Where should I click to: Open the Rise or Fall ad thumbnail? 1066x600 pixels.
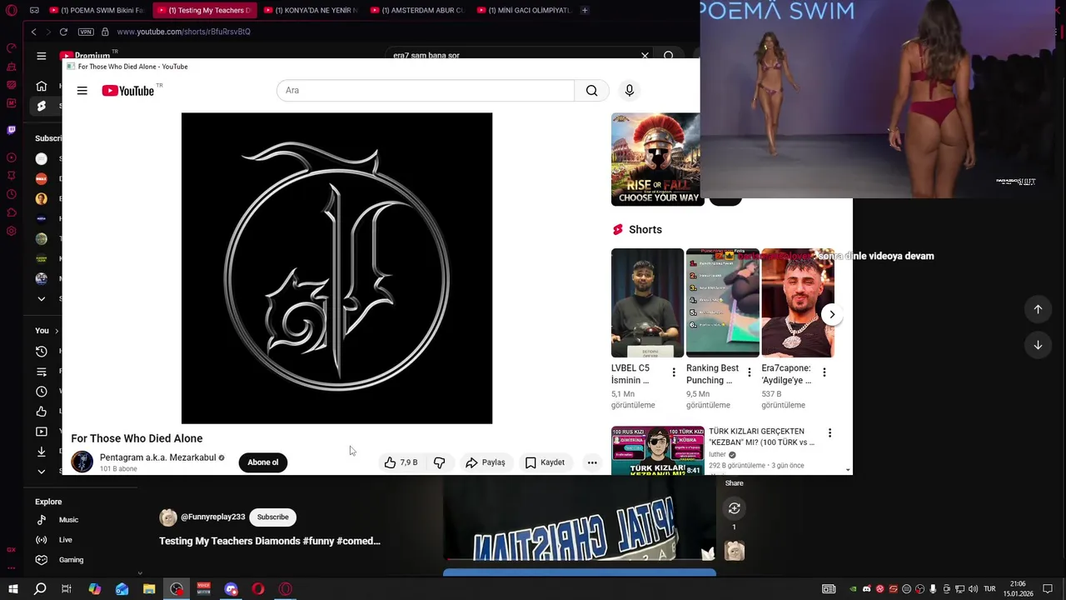coord(657,159)
